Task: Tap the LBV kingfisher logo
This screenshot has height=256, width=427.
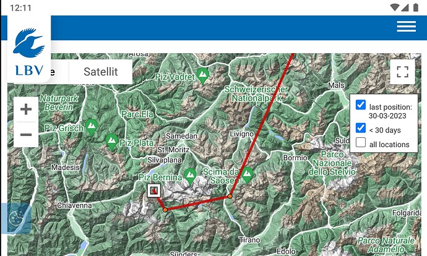Action: click(29, 49)
